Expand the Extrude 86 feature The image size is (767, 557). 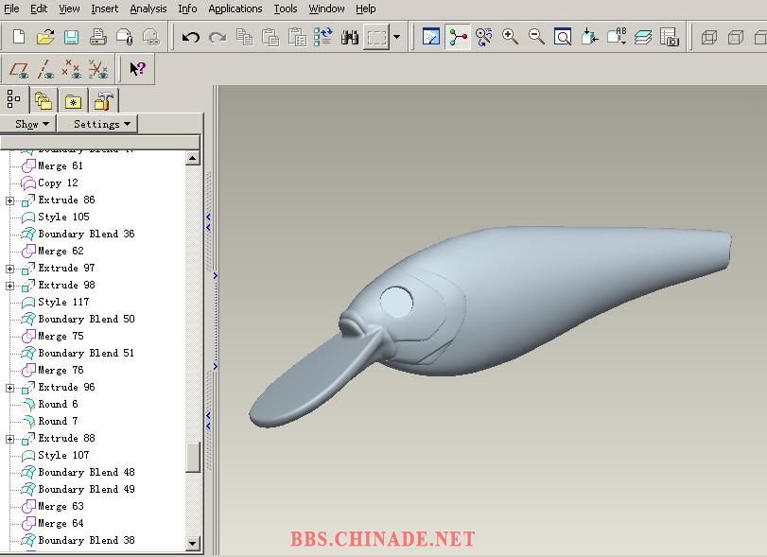[x=9, y=200]
